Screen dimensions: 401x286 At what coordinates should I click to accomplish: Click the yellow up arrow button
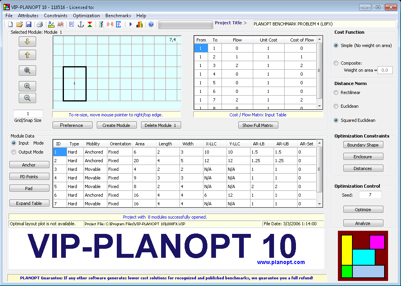27,55
